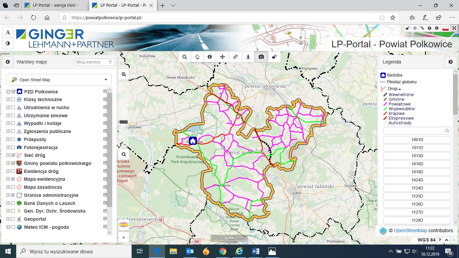The height and width of the screenshot is (258, 459).
Task: Click the map zoom in magnifier
Action: click(x=124, y=75)
